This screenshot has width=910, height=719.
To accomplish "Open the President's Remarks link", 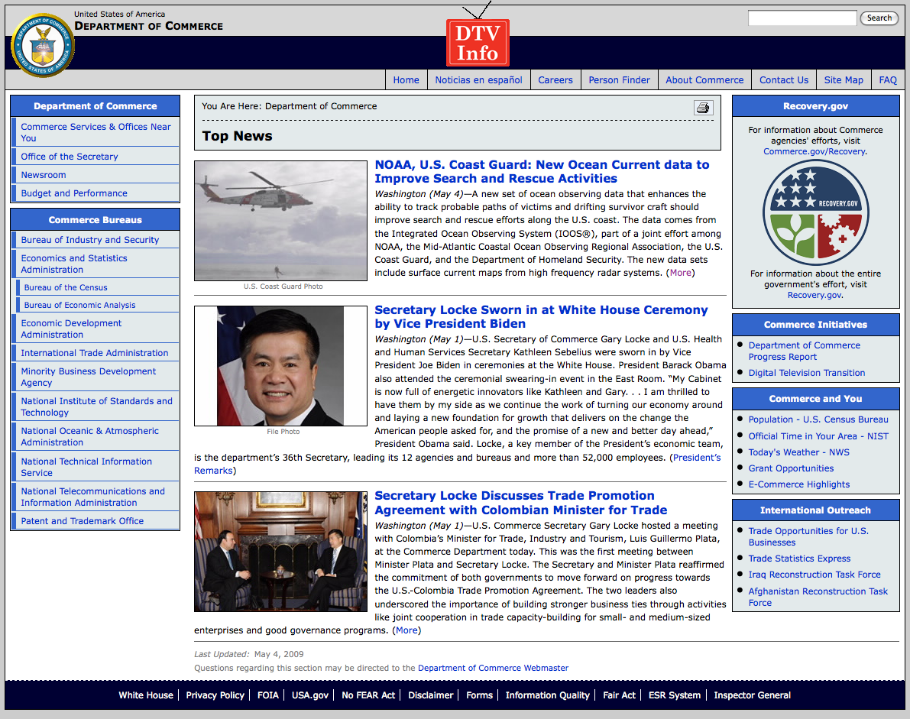I will click(696, 458).
